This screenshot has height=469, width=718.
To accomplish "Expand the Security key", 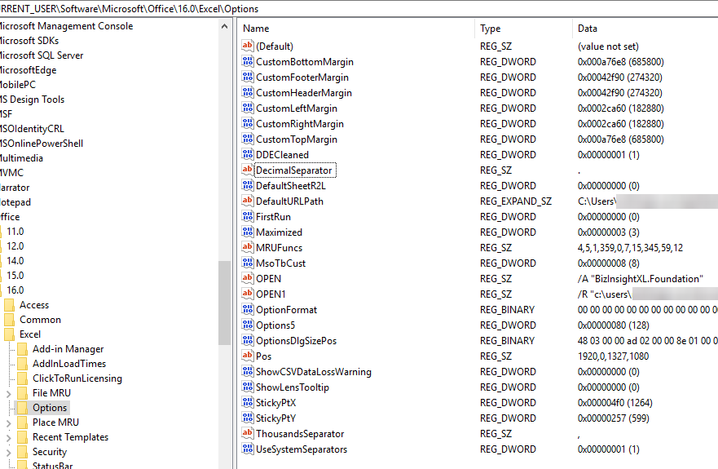I will (9, 452).
